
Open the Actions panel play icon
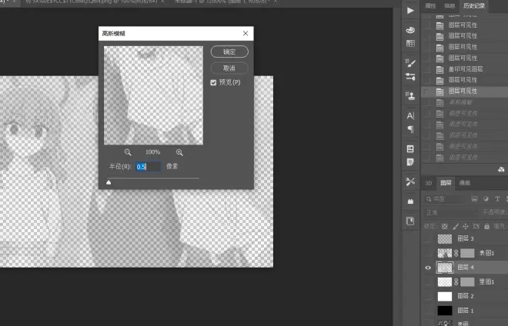click(410, 10)
